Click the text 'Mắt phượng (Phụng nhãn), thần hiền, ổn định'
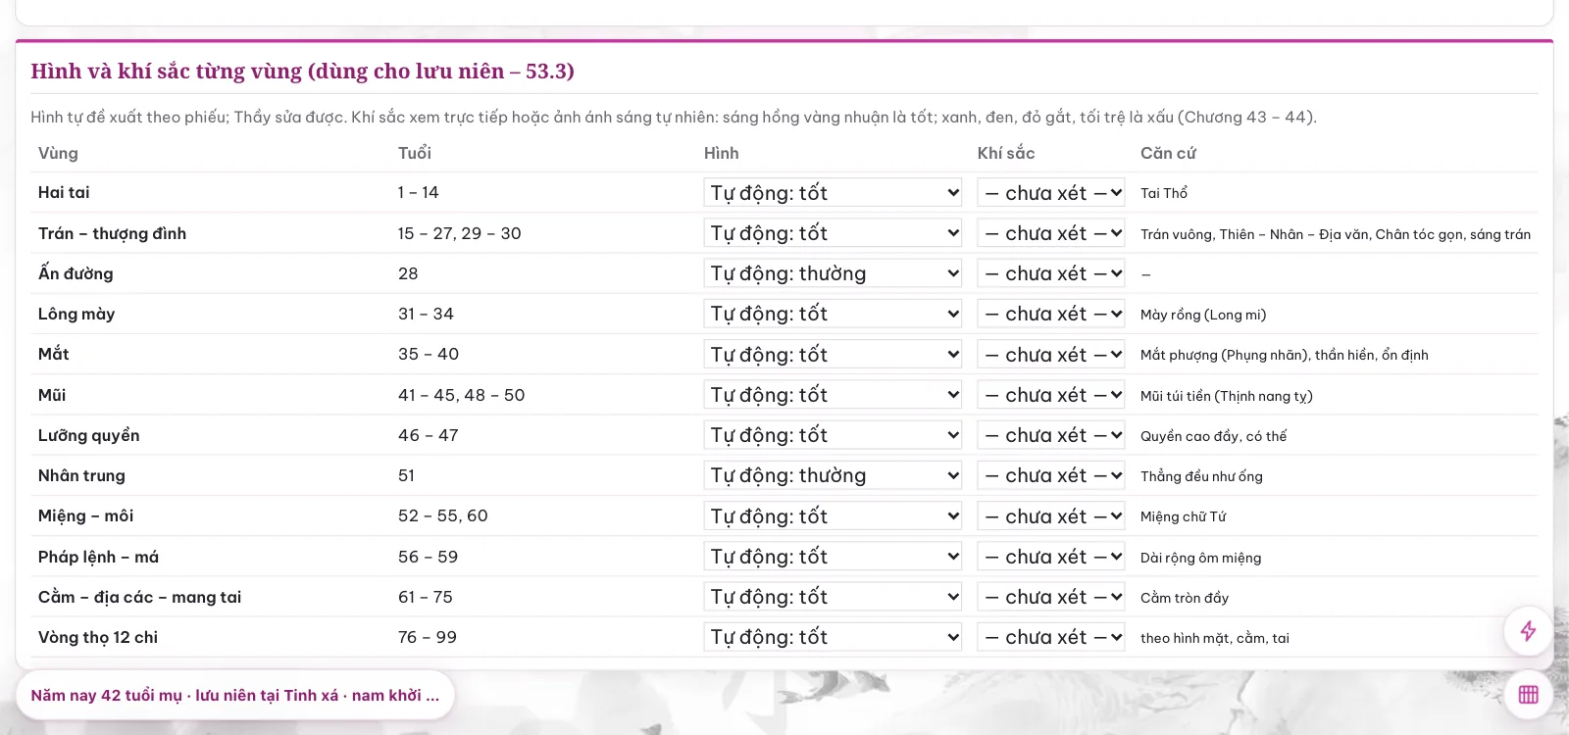 tap(1285, 355)
